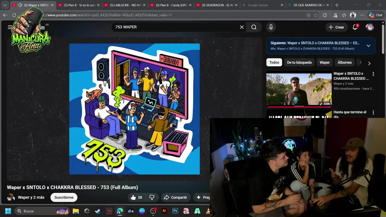Viewport: 386px width, 217px height.
Task: Switch to Plan B - Candy tab
Action: point(170,5)
